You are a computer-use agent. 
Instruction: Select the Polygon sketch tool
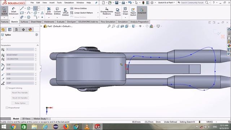click(x=29, y=17)
